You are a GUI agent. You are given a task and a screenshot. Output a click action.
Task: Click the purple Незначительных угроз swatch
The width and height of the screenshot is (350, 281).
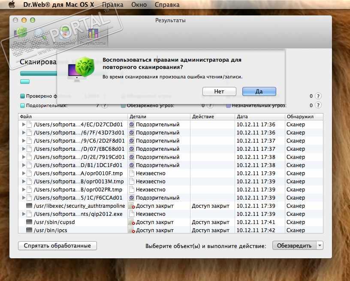coord(228,105)
